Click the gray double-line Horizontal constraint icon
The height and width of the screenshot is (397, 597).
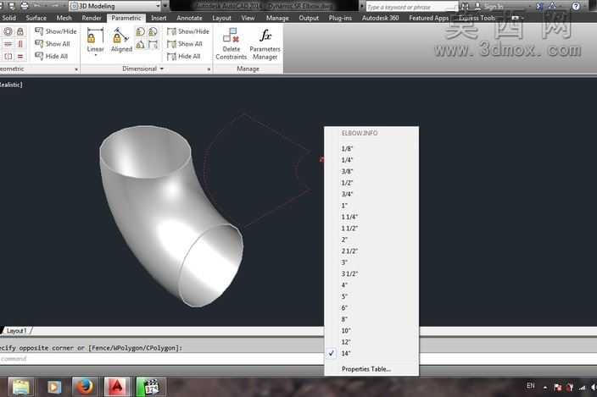[8, 44]
